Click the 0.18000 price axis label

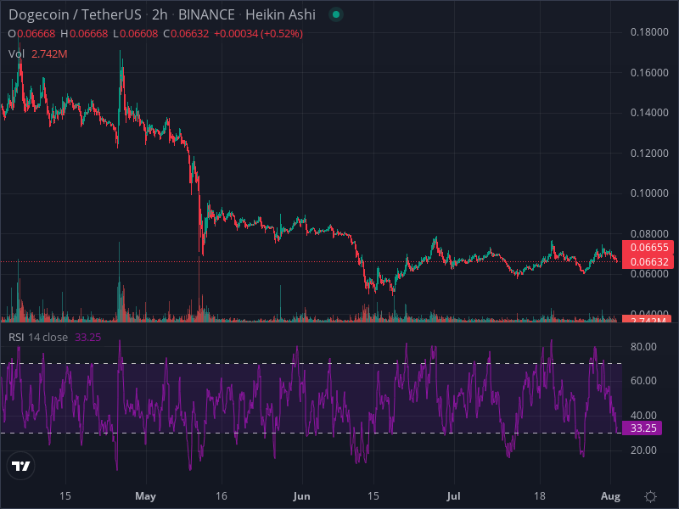(x=649, y=32)
